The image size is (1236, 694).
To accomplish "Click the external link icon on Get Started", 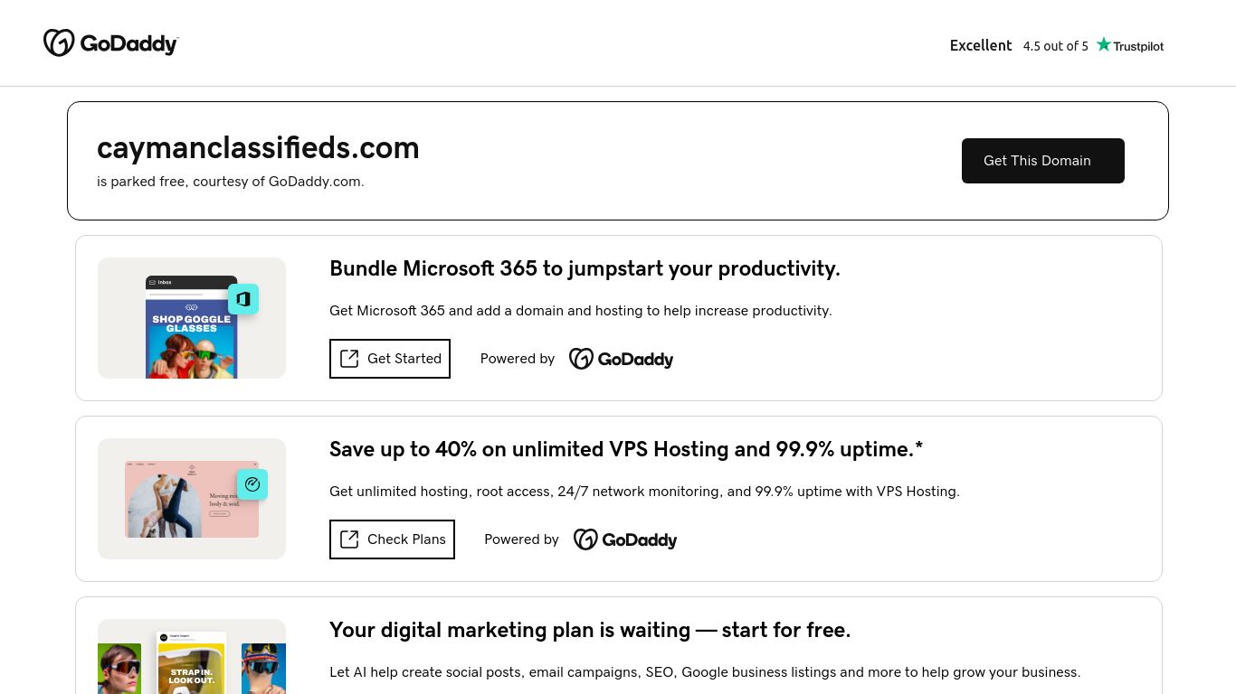I will tap(349, 359).
